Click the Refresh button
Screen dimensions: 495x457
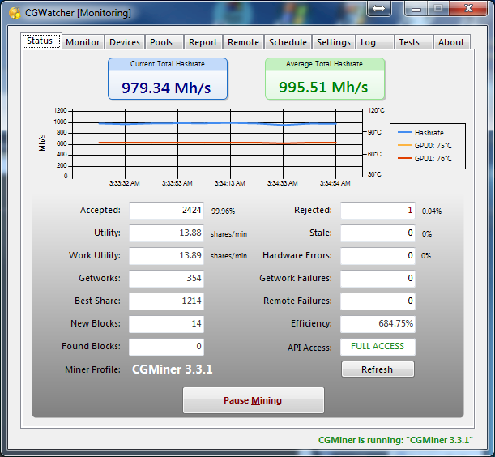point(378,369)
